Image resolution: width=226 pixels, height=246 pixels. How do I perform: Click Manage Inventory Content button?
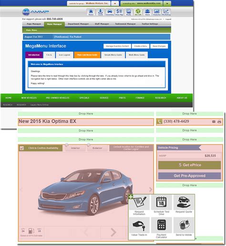tap(117, 46)
